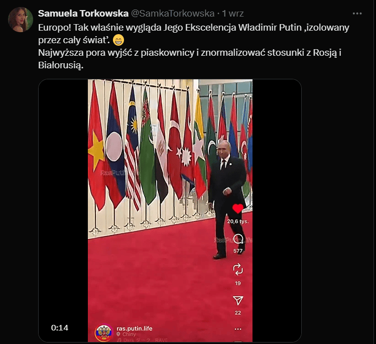
Task: Click the ras.putin.life account avatar
Action: tap(103, 333)
